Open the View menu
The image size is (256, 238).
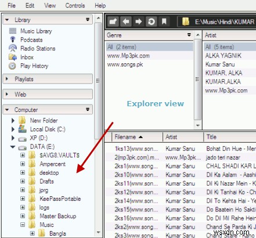click(x=50, y=5)
